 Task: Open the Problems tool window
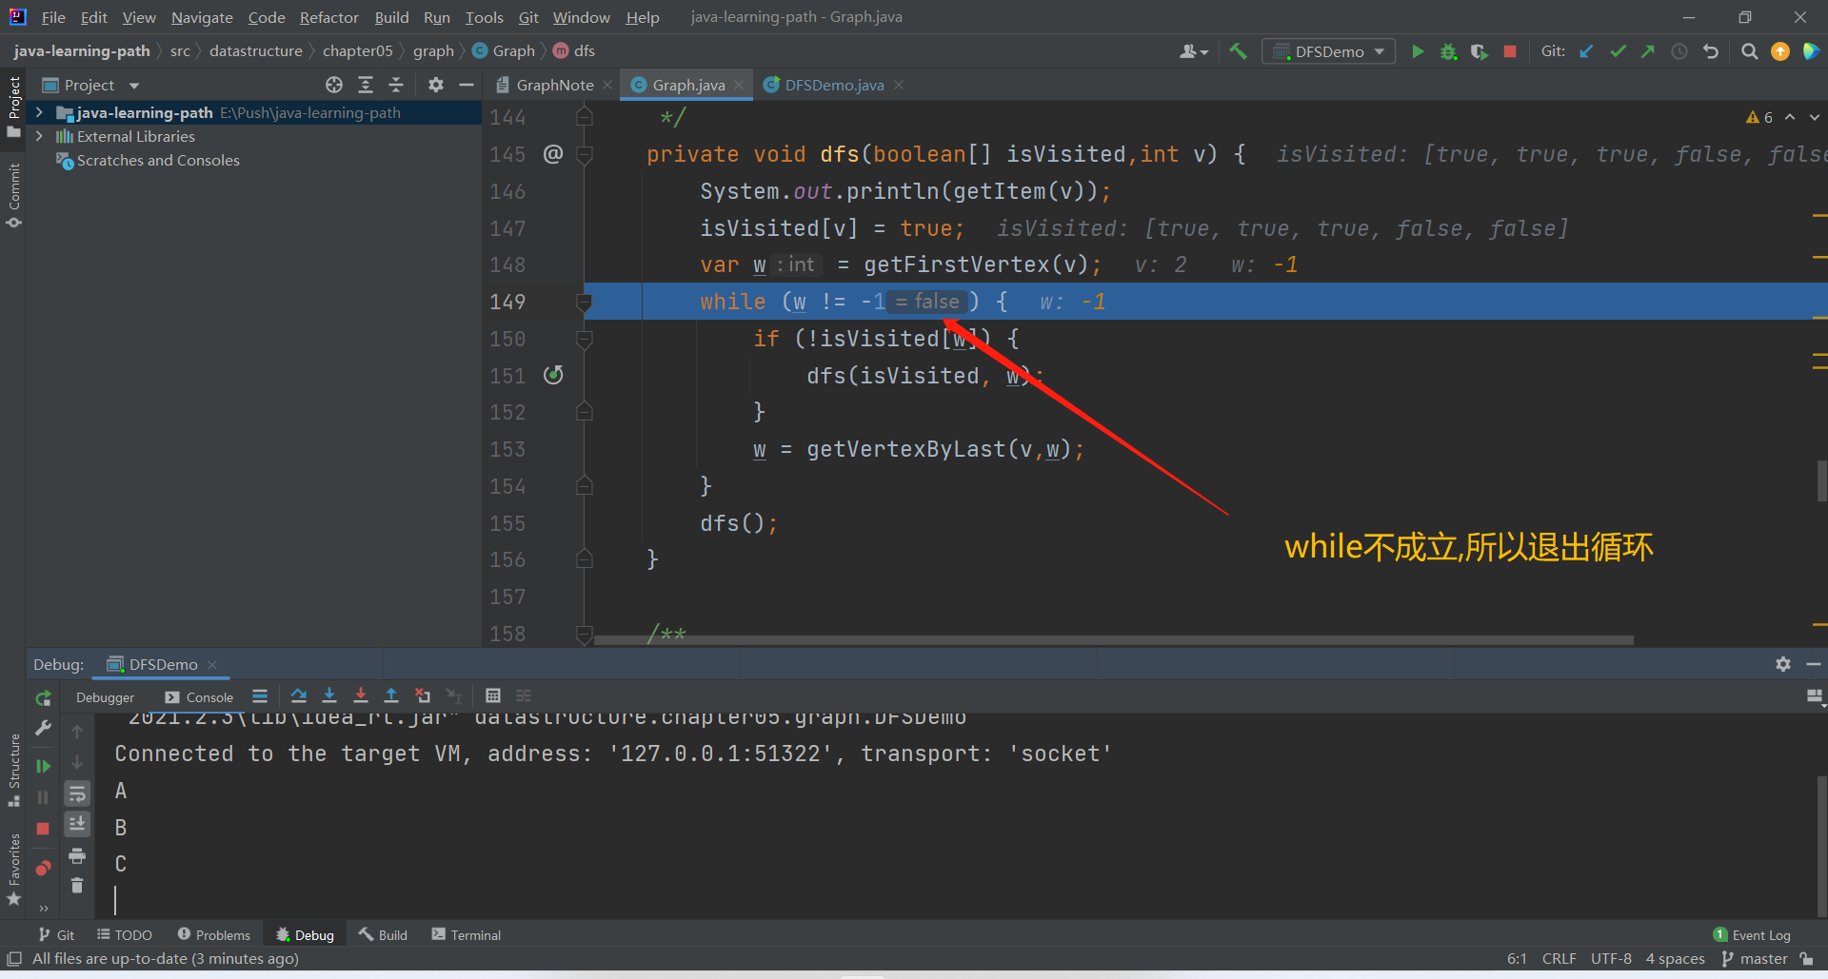[213, 935]
